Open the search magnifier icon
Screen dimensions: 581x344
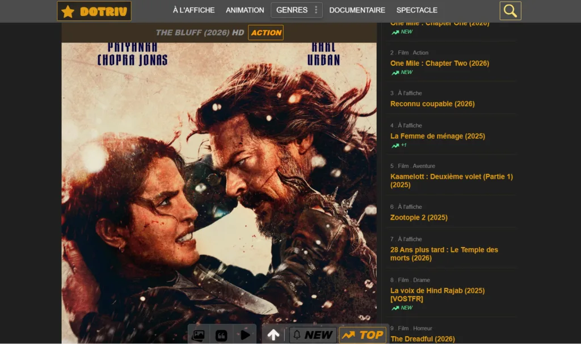pos(510,11)
